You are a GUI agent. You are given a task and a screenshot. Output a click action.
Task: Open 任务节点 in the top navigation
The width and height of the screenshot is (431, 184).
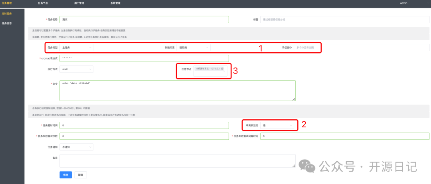[x=43, y=3]
